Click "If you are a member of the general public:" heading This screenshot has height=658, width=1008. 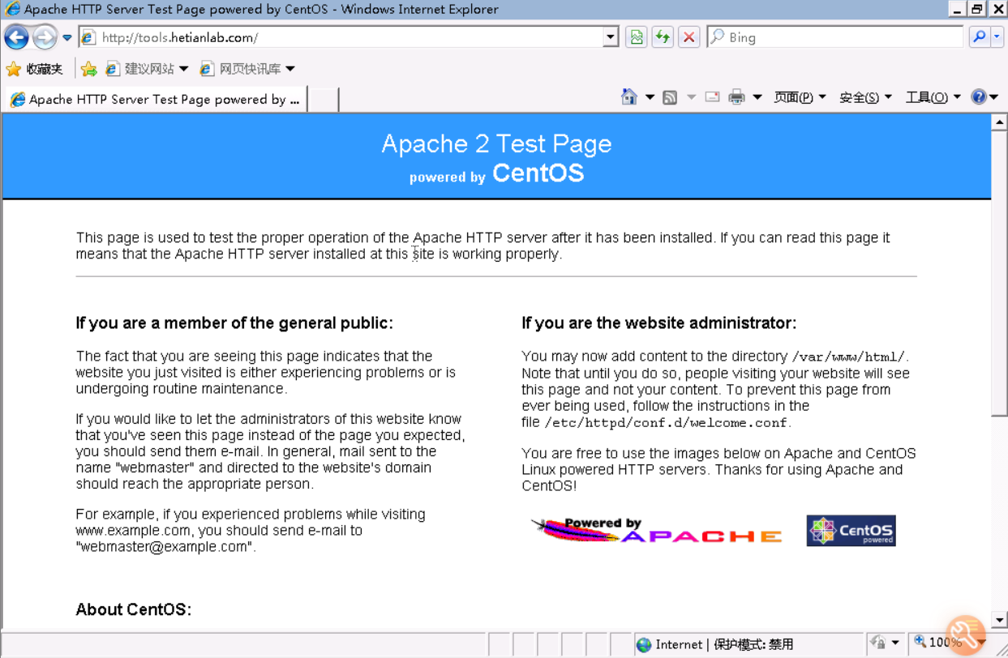(x=234, y=323)
